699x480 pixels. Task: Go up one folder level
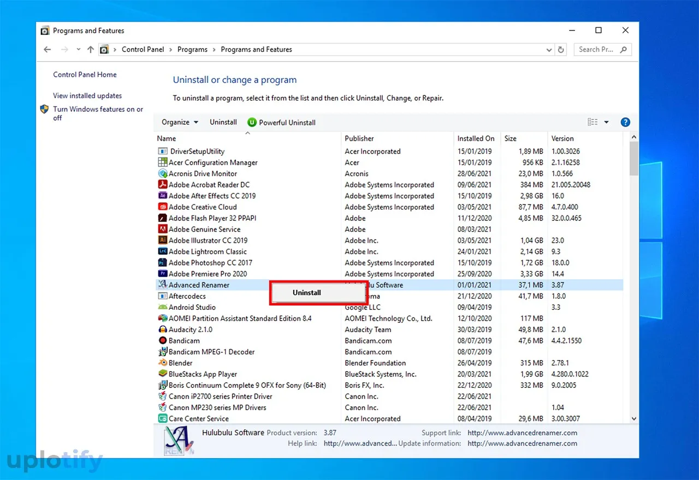pyautogui.click(x=91, y=49)
